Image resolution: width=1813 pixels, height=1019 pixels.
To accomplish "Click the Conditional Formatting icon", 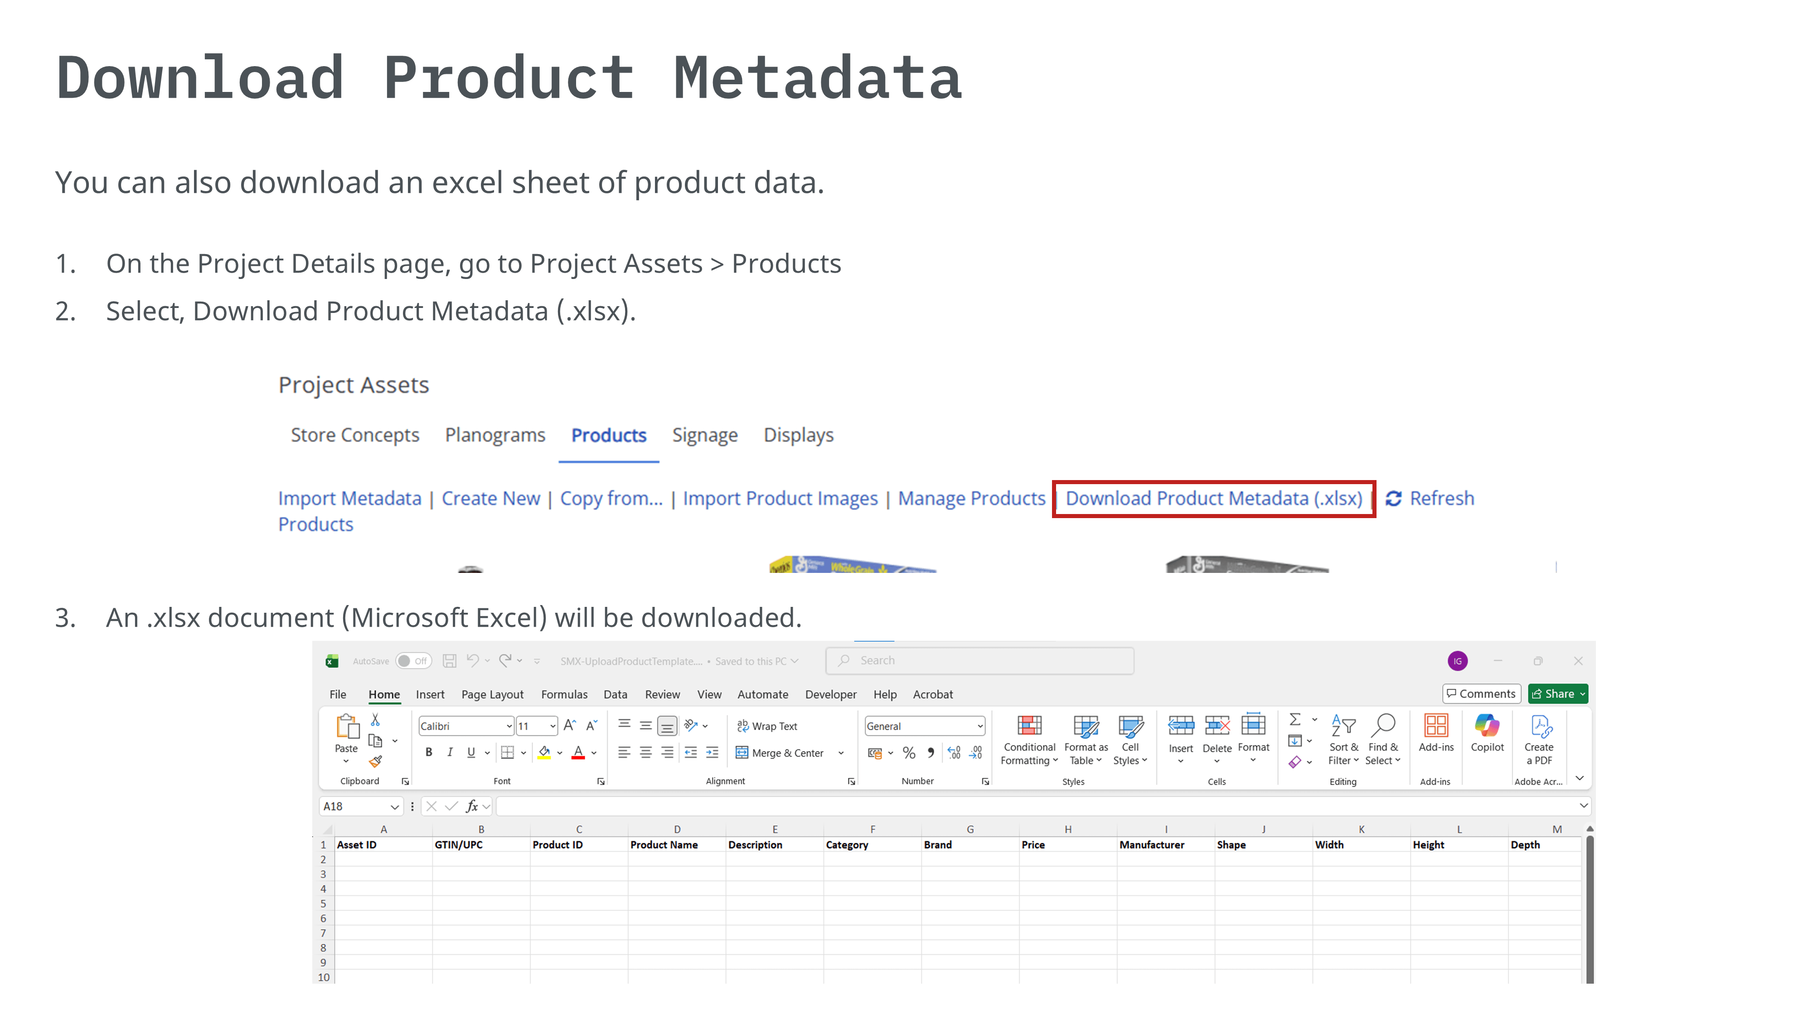I will (x=1029, y=726).
